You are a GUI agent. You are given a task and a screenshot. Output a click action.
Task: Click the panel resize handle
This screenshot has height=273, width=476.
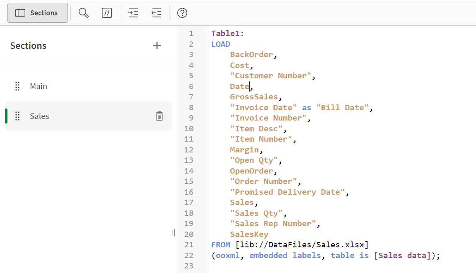[x=174, y=232]
